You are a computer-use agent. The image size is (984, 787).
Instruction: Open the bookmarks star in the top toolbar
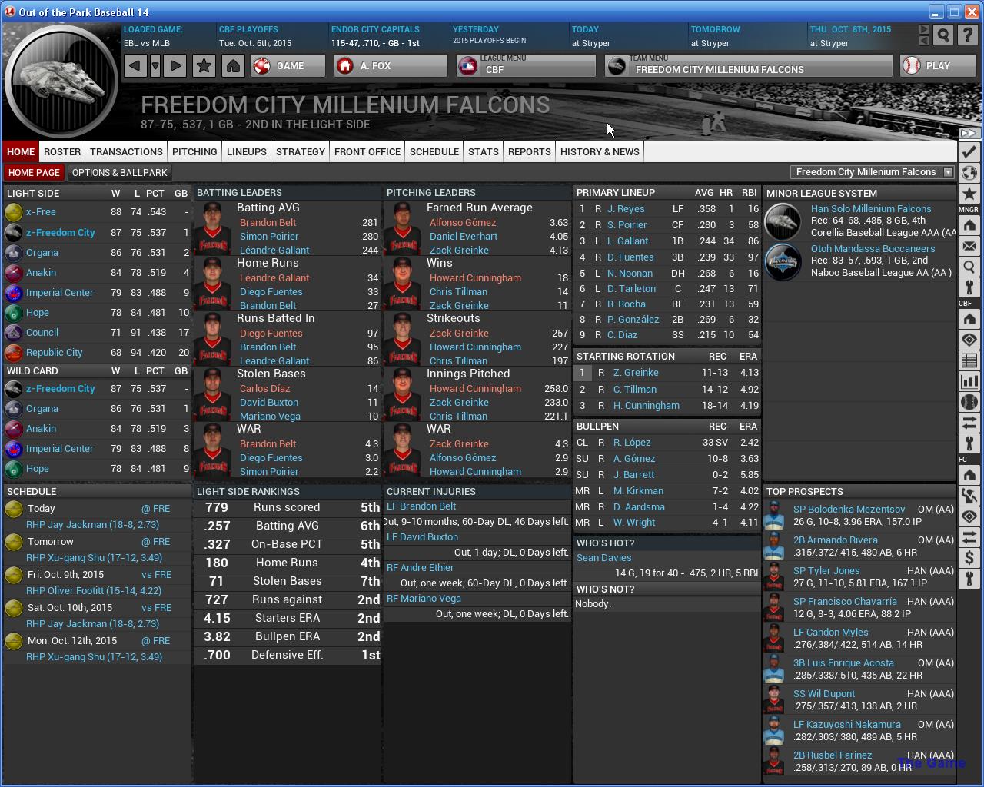pyautogui.click(x=204, y=66)
